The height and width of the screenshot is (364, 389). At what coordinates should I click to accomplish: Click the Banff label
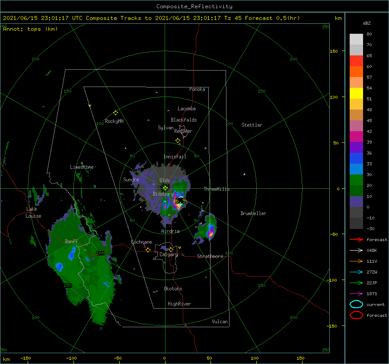pyautogui.click(x=71, y=242)
